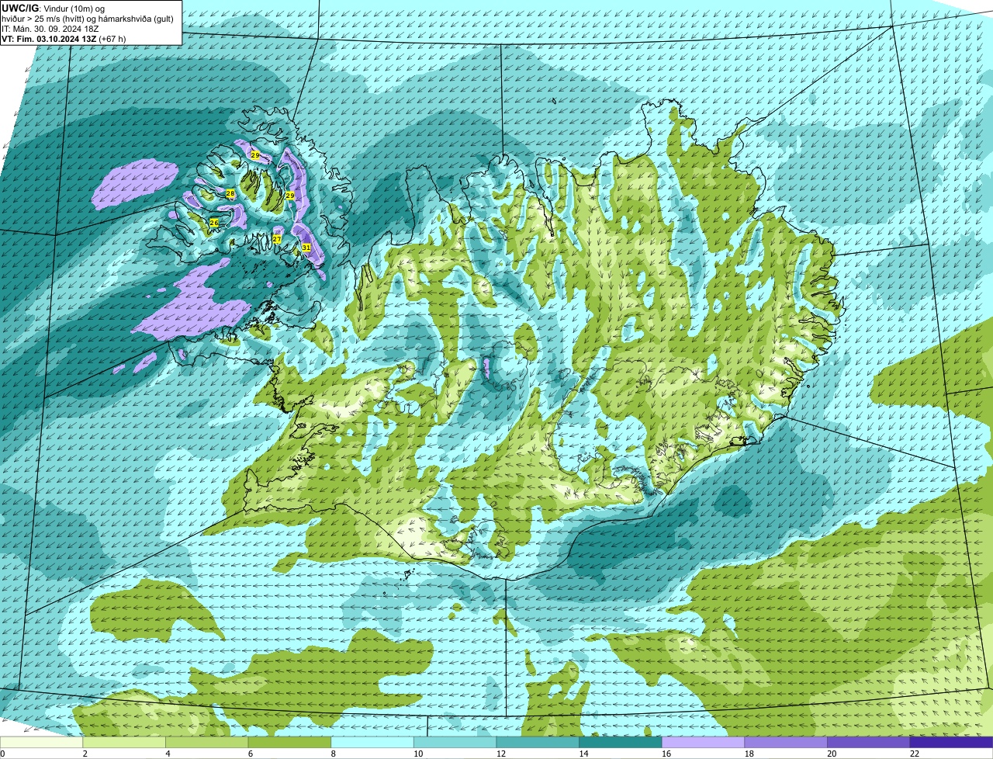The height and width of the screenshot is (759, 993).
Task: Click the yellow gust label 31
Action: click(306, 248)
